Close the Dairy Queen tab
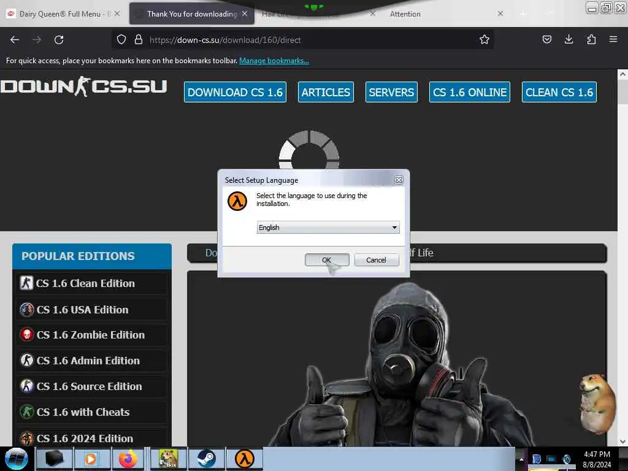The width and height of the screenshot is (628, 471). [117, 13]
